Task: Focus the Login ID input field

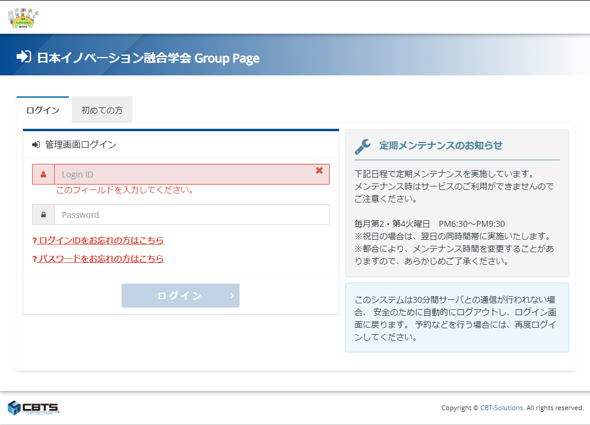Action: click(184, 175)
